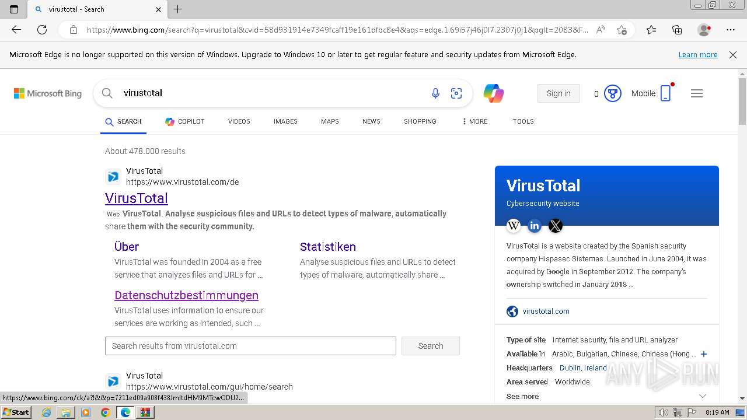The width and height of the screenshot is (747, 420).
Task: Open the VirusTotal main result heading
Action: click(x=137, y=198)
